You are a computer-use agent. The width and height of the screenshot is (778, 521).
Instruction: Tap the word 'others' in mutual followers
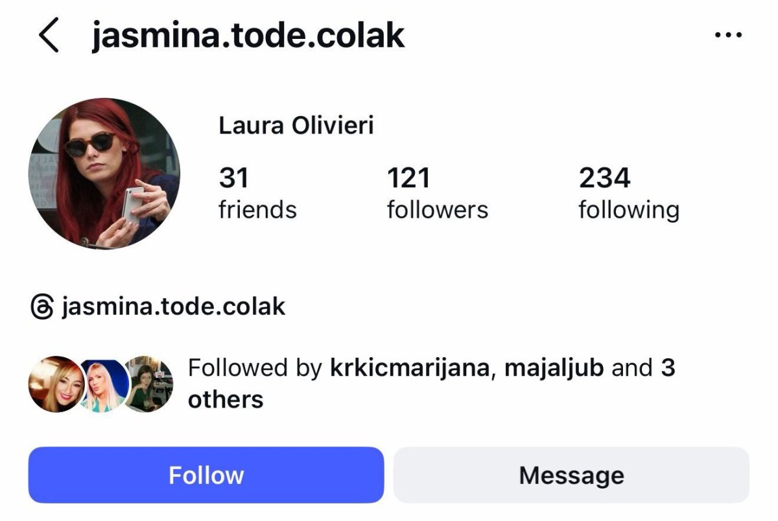click(226, 399)
